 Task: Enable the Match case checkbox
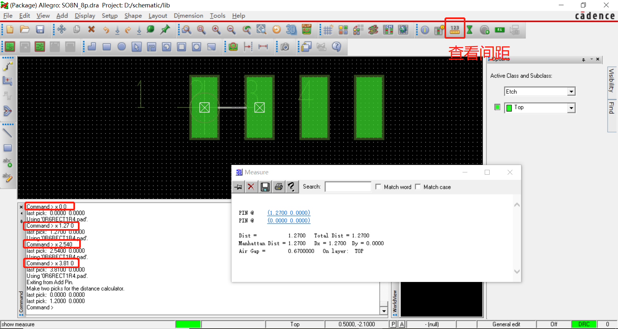pyautogui.click(x=418, y=187)
